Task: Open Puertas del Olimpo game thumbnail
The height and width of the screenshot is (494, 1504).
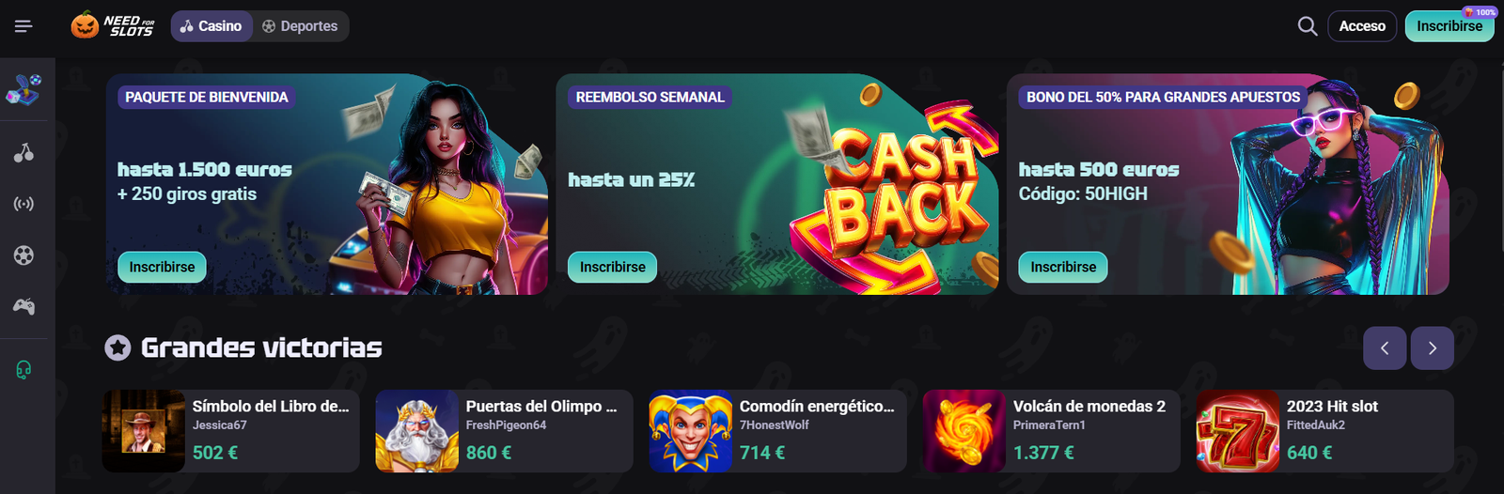Action: click(x=416, y=431)
